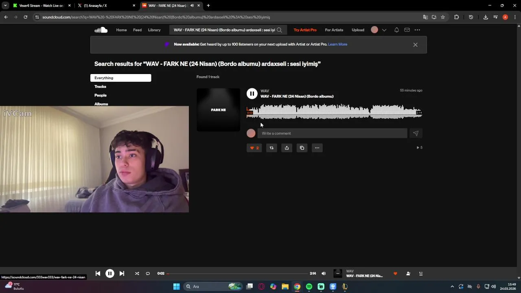The image size is (521, 293).
Task: Open Spotify from taskbar
Action: tap(309, 286)
